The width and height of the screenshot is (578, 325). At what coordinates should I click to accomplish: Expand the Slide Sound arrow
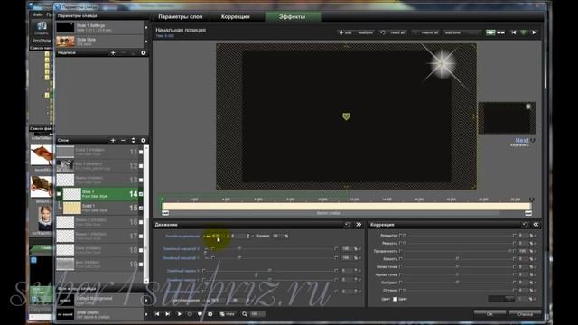(x=146, y=314)
